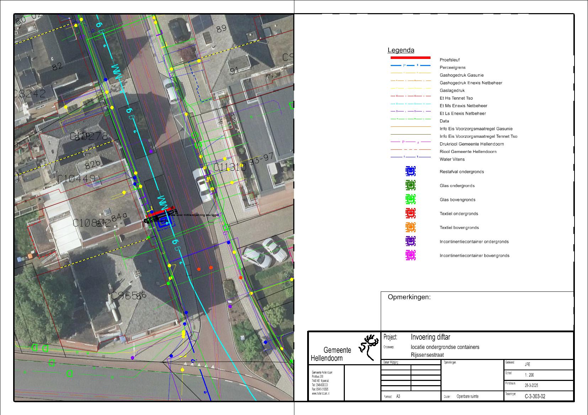The width and height of the screenshot is (588, 415).
Task: Click the Legenda heading
Action: click(x=401, y=50)
